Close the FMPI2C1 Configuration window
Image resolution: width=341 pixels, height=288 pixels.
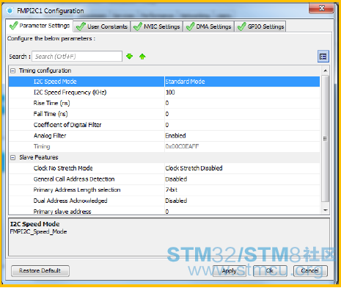tap(321, 8)
